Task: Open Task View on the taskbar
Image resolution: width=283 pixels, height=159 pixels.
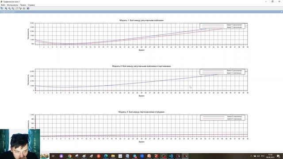Action: [53, 156]
